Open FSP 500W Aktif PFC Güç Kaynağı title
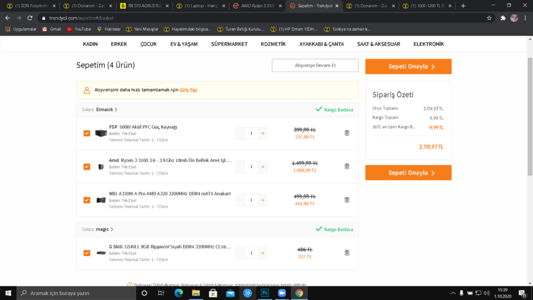The height and width of the screenshot is (300, 533). pyautogui.click(x=143, y=127)
